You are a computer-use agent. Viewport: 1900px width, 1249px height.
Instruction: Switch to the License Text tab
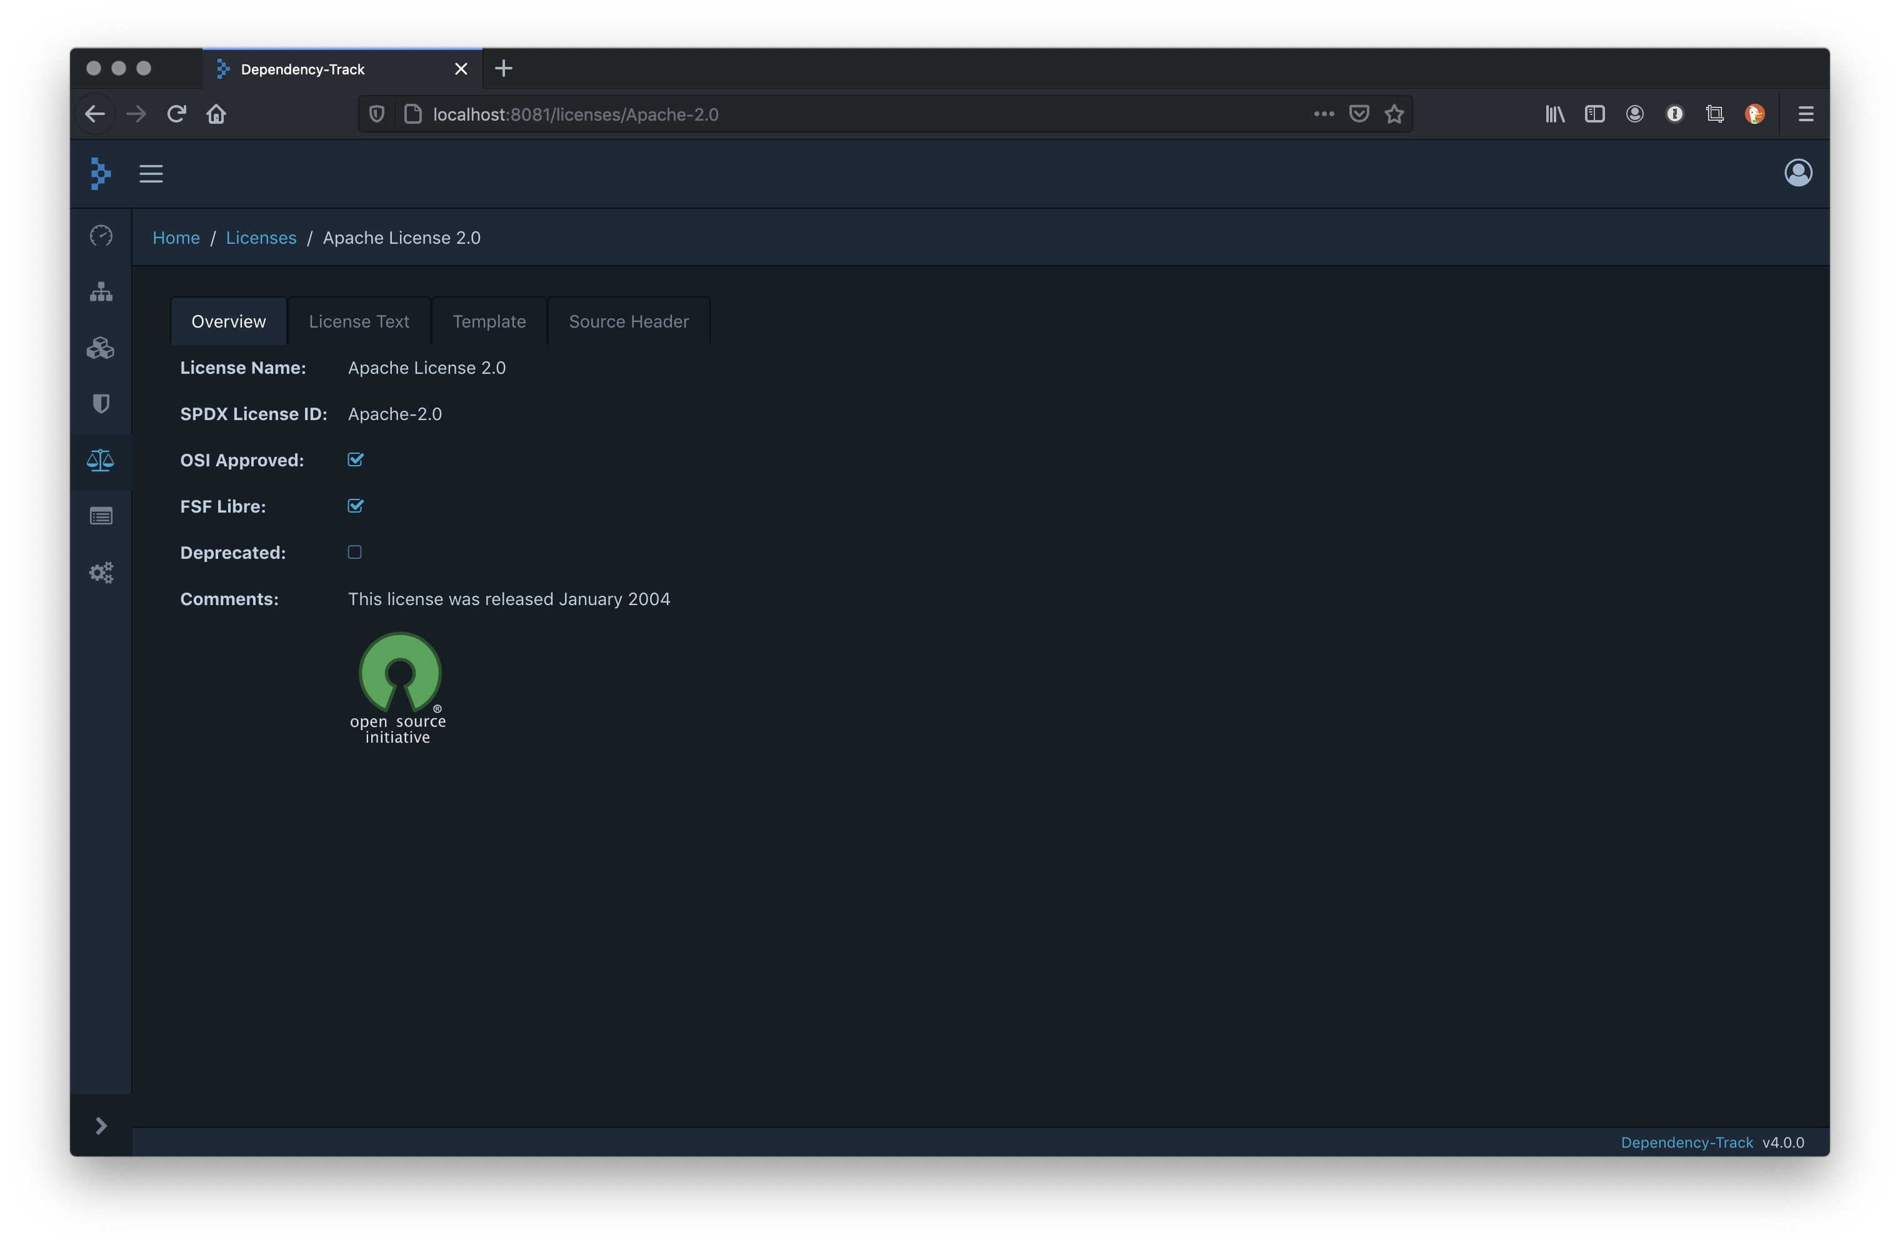[359, 321]
